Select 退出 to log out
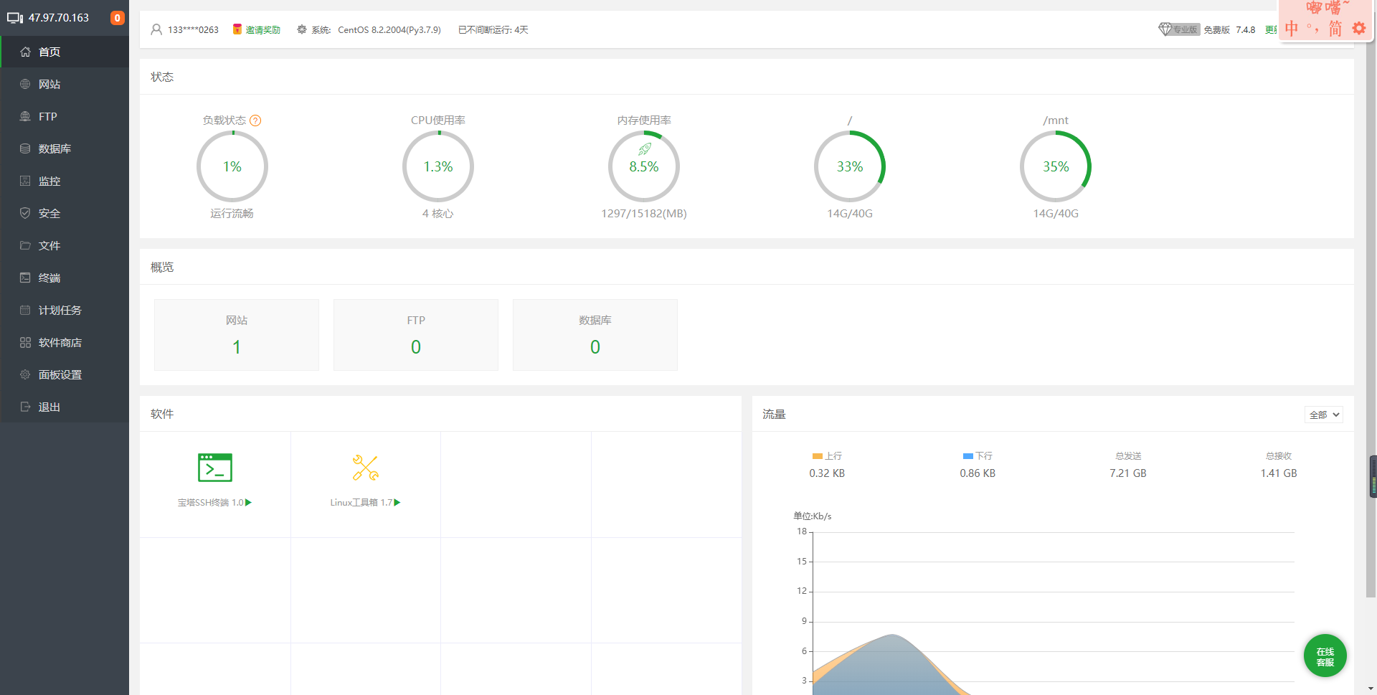 pos(65,407)
